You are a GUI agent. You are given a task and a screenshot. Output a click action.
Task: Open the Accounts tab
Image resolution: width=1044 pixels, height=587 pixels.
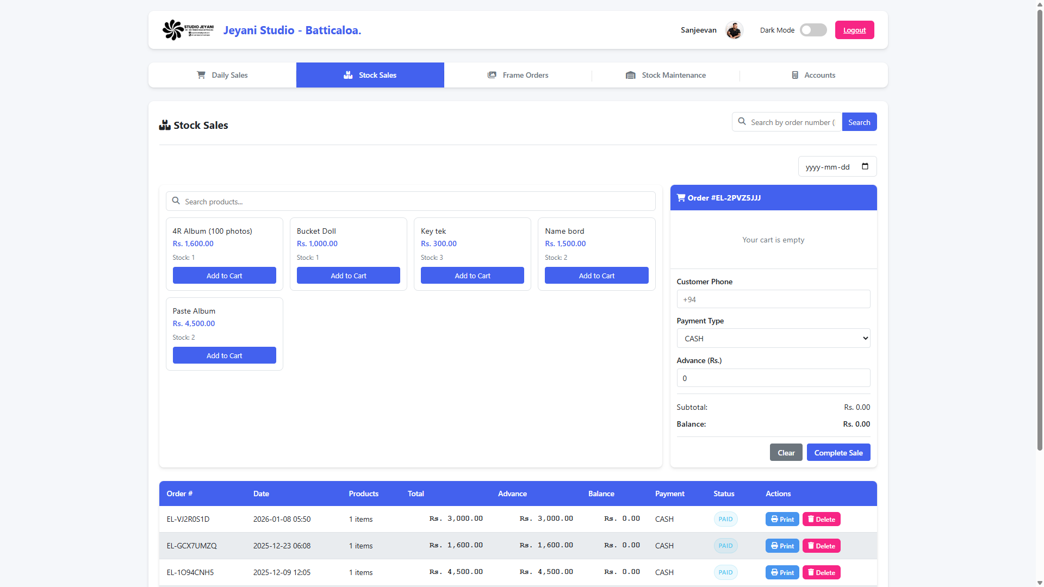(x=813, y=75)
